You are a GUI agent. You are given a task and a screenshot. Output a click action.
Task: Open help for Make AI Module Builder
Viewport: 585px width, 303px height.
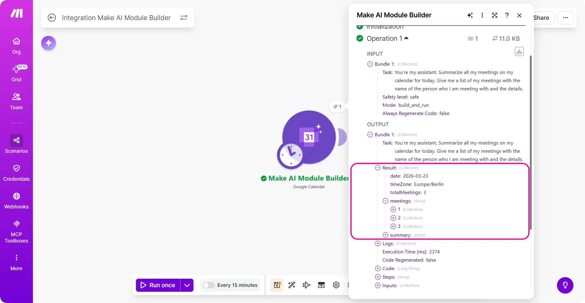(x=507, y=15)
